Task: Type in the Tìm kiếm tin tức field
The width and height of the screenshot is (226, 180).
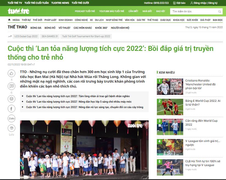Action: coord(194,11)
